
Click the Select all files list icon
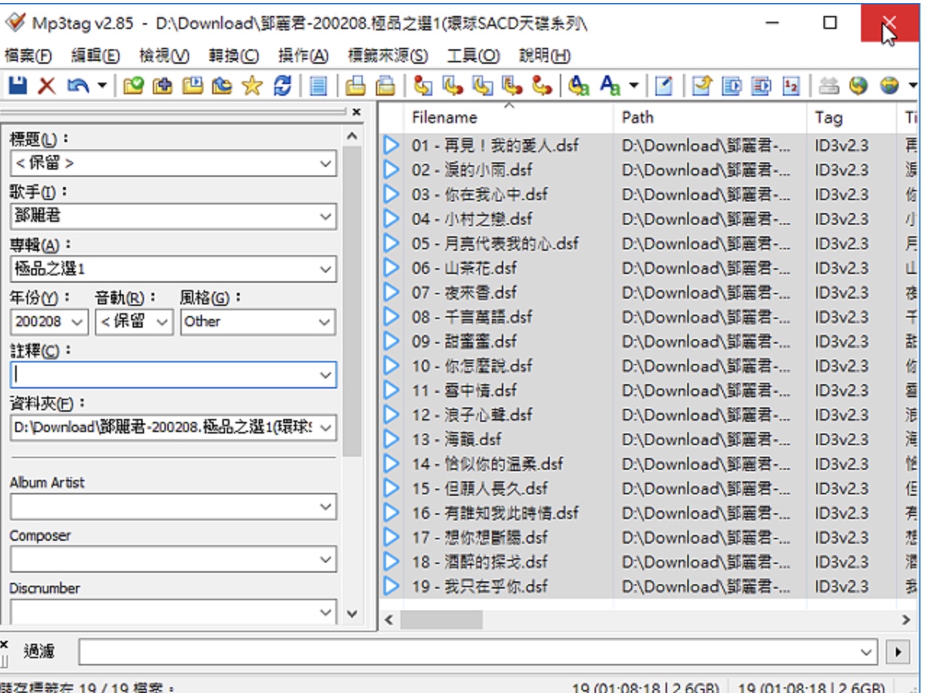(x=318, y=86)
